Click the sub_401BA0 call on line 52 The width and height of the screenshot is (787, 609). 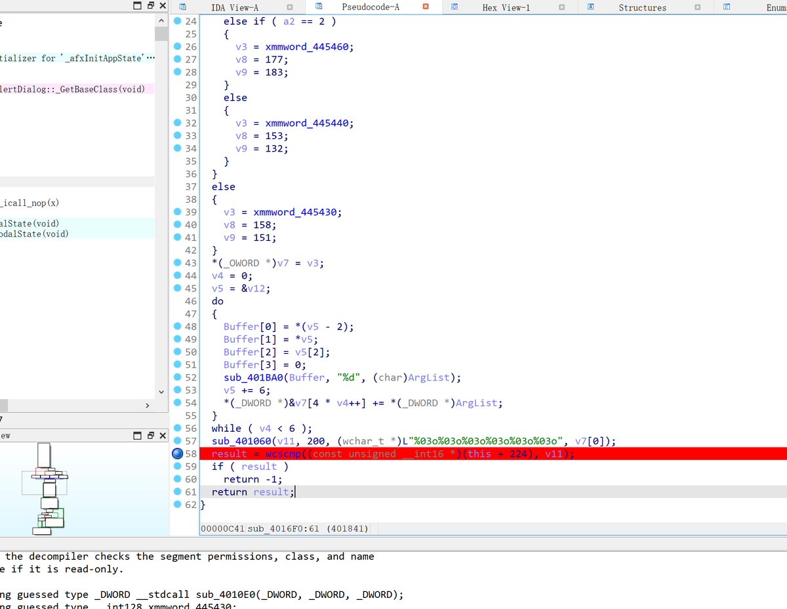[254, 377]
